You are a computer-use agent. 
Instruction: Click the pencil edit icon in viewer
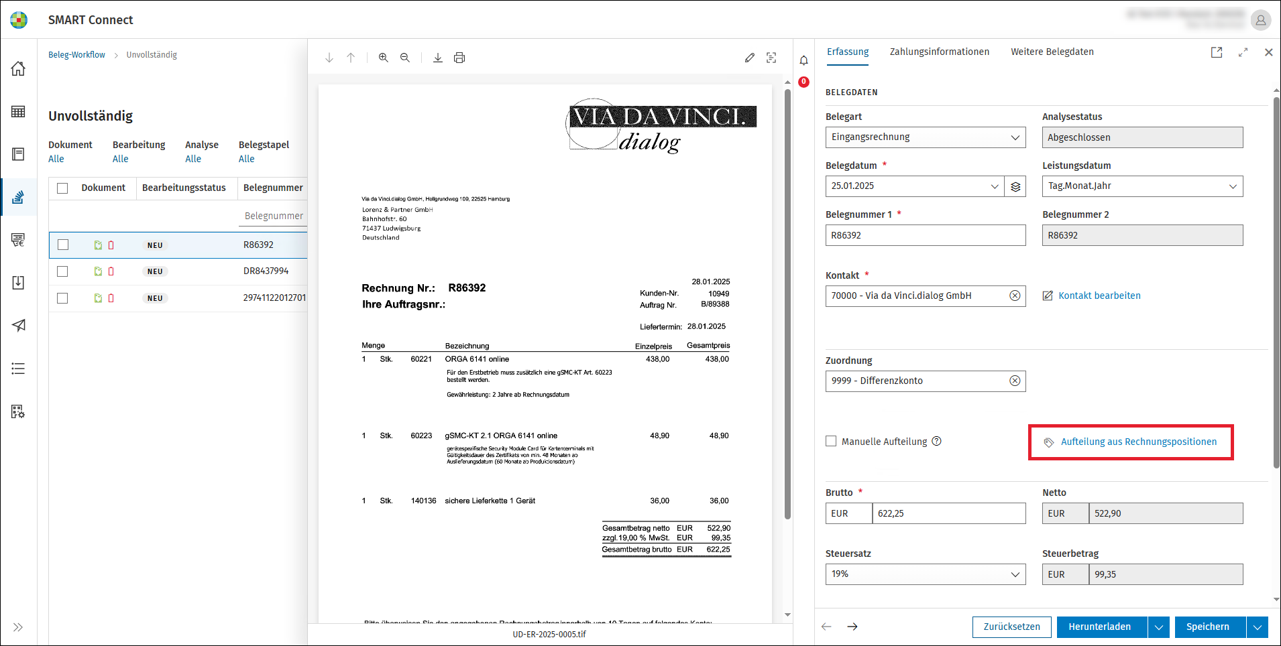(x=750, y=58)
